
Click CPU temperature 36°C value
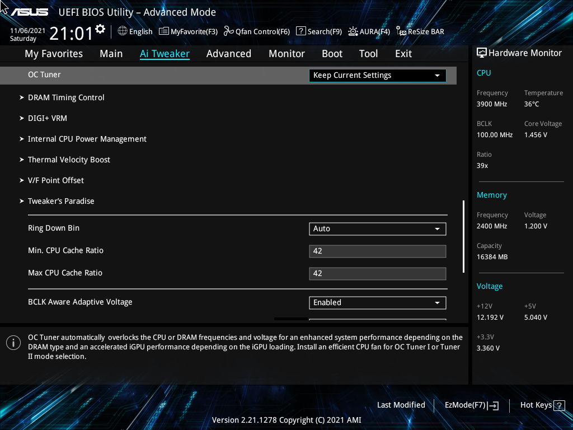tap(532, 104)
